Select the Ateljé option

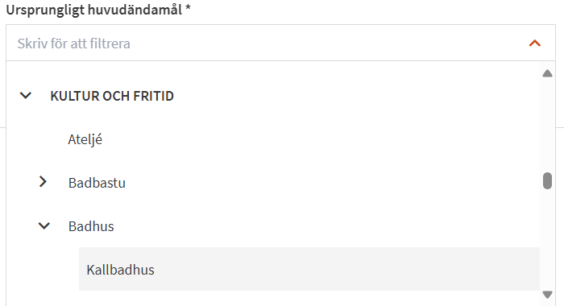pos(85,139)
